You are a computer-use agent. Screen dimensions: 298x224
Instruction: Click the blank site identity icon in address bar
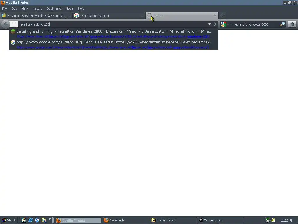click(14, 24)
